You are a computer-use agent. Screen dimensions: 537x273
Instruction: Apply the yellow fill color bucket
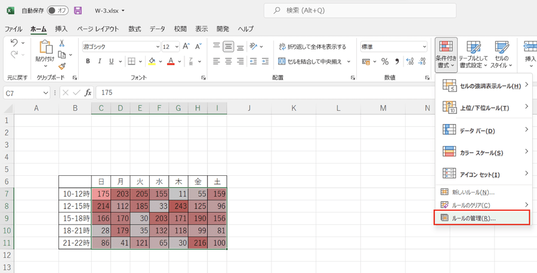tap(152, 61)
